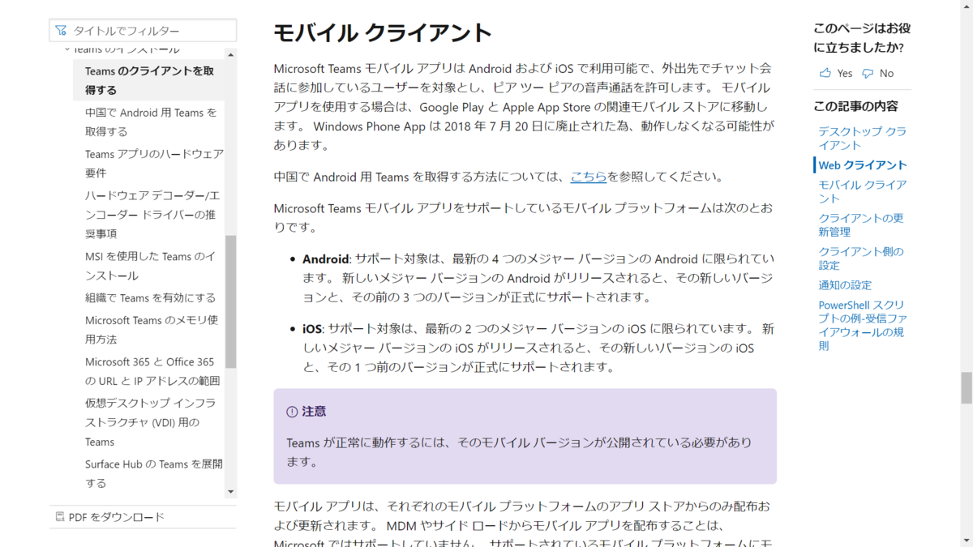This screenshot has width=973, height=547.
Task: Open Teams アプリのハードウェア要件
Action: click(154, 163)
